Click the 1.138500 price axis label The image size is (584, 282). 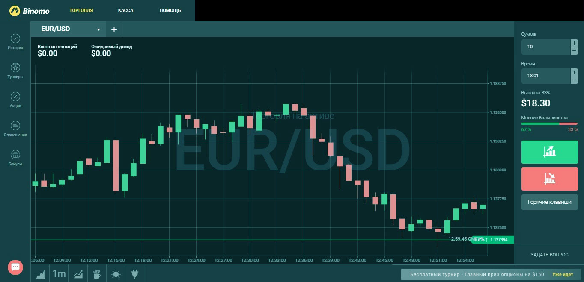pyautogui.click(x=498, y=112)
